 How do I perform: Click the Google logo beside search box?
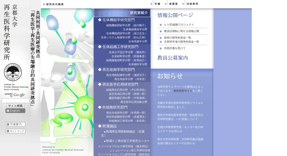pos(19,95)
